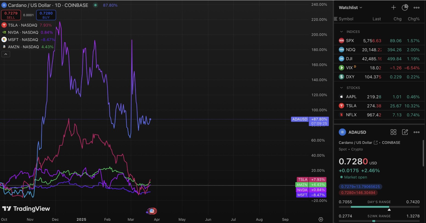Collapse the INDICES section
The width and height of the screenshot is (426, 223).
pyautogui.click(x=341, y=32)
